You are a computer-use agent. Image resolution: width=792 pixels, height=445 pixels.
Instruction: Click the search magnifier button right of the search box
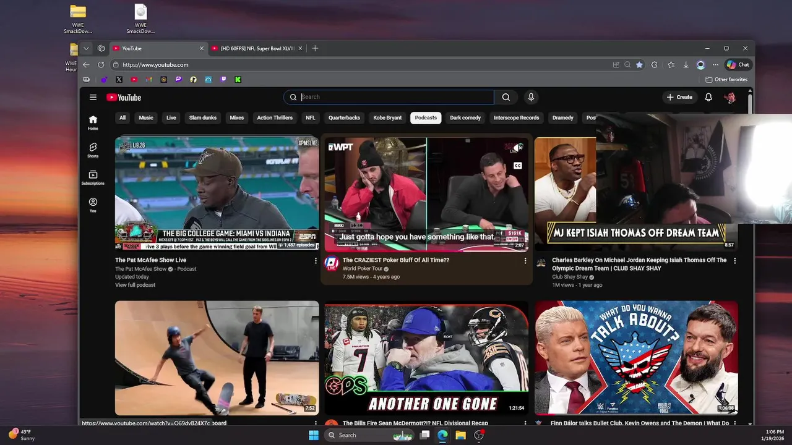(x=506, y=97)
